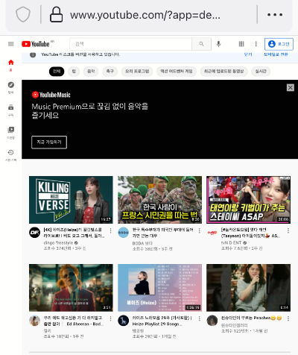298x355 pixels.
Task: Click the switch to mobile link
Action: pyautogui.click(x=276, y=54)
